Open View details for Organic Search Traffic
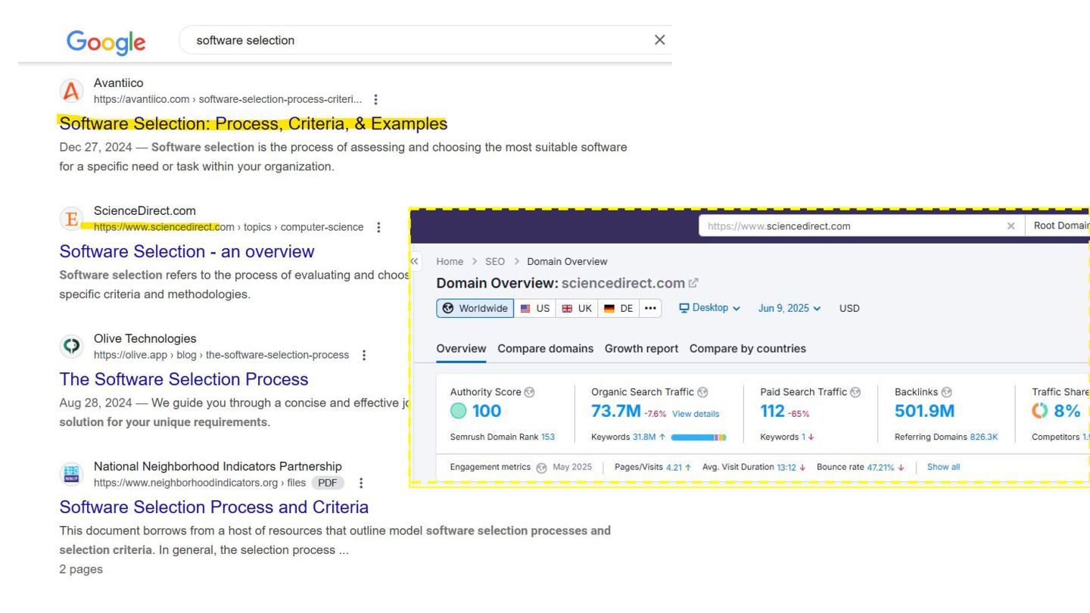The image size is (1090, 613). click(696, 414)
